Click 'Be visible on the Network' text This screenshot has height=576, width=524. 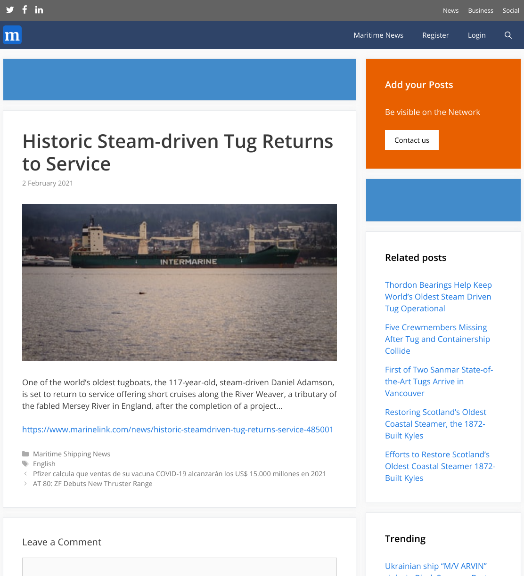(x=433, y=112)
